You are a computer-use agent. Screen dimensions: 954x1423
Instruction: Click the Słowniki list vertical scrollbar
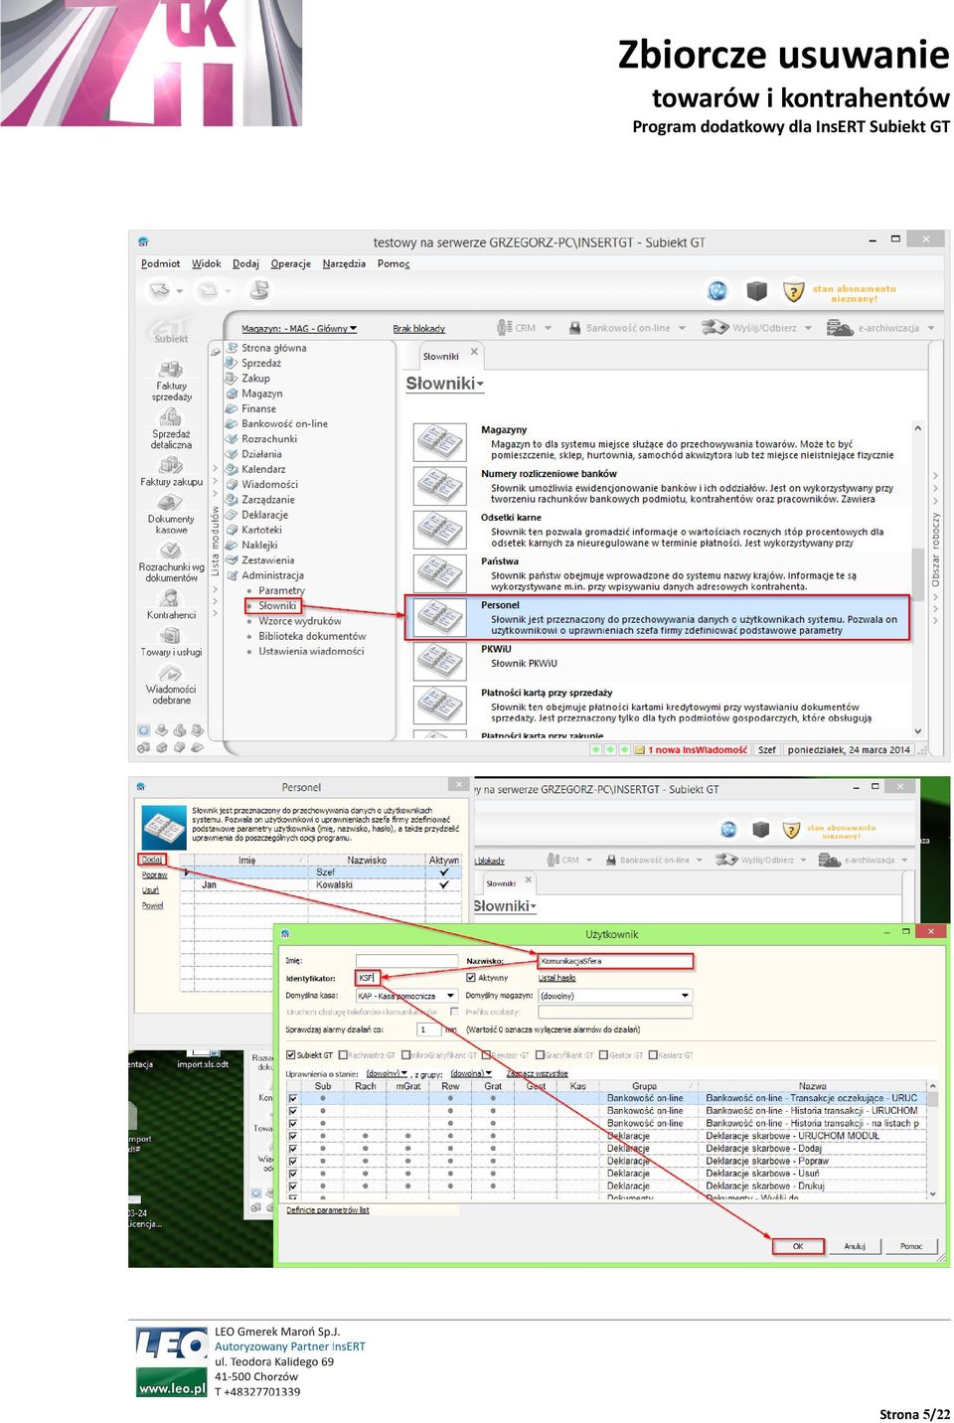tap(918, 578)
